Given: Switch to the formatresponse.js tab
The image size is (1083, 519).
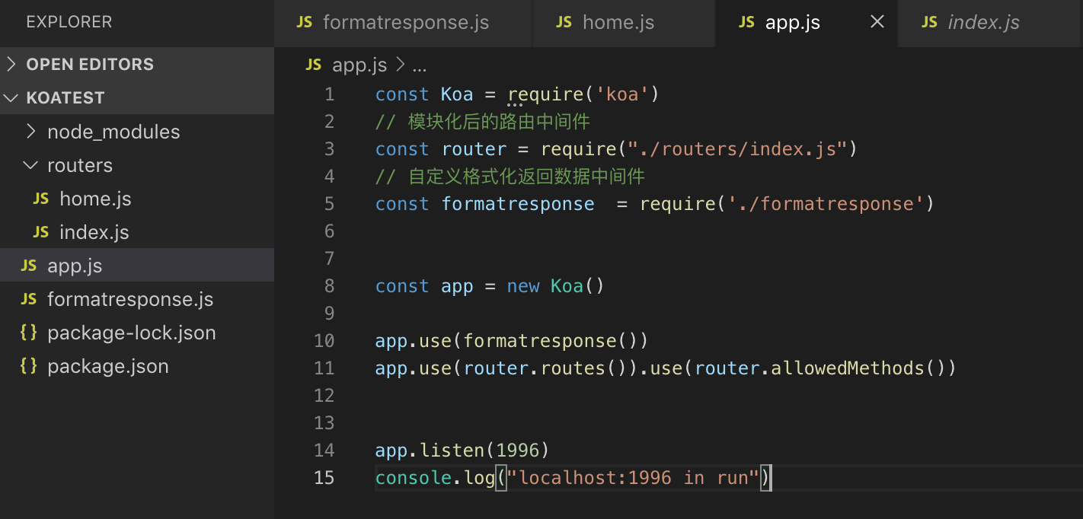Looking at the screenshot, I should (x=405, y=23).
